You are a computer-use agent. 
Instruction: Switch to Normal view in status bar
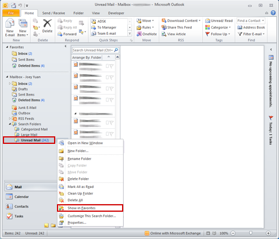pos(208,233)
